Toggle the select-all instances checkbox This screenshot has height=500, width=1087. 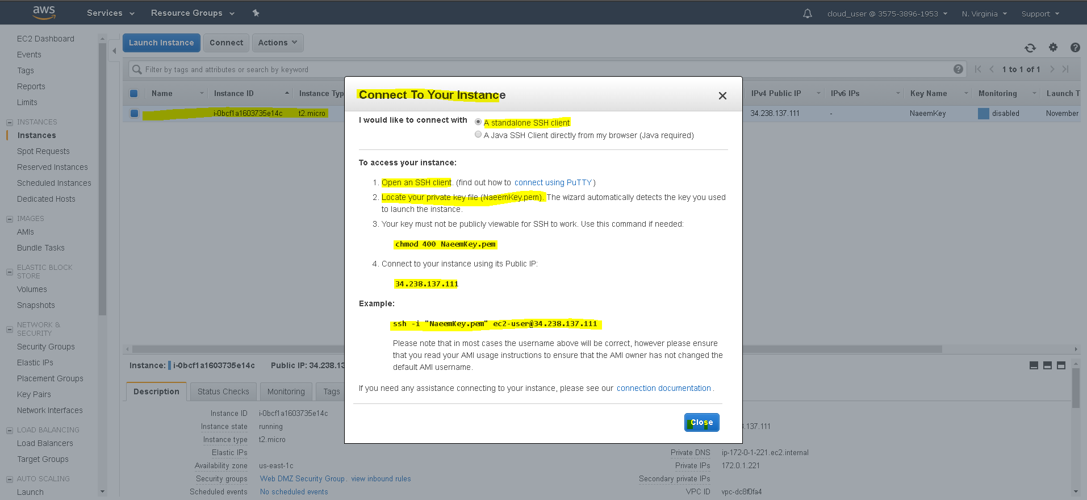pos(134,94)
